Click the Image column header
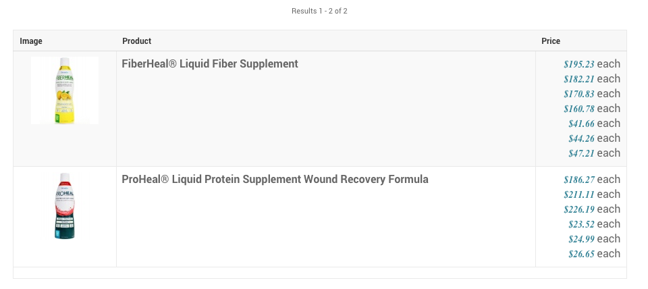Viewport: 648px width, 289px height. click(x=31, y=41)
